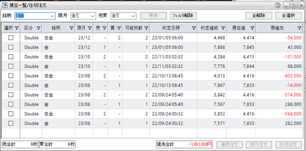The height and width of the screenshot is (151, 306).
Task: Click the filter icon on 選択 column
Action: [17, 28]
